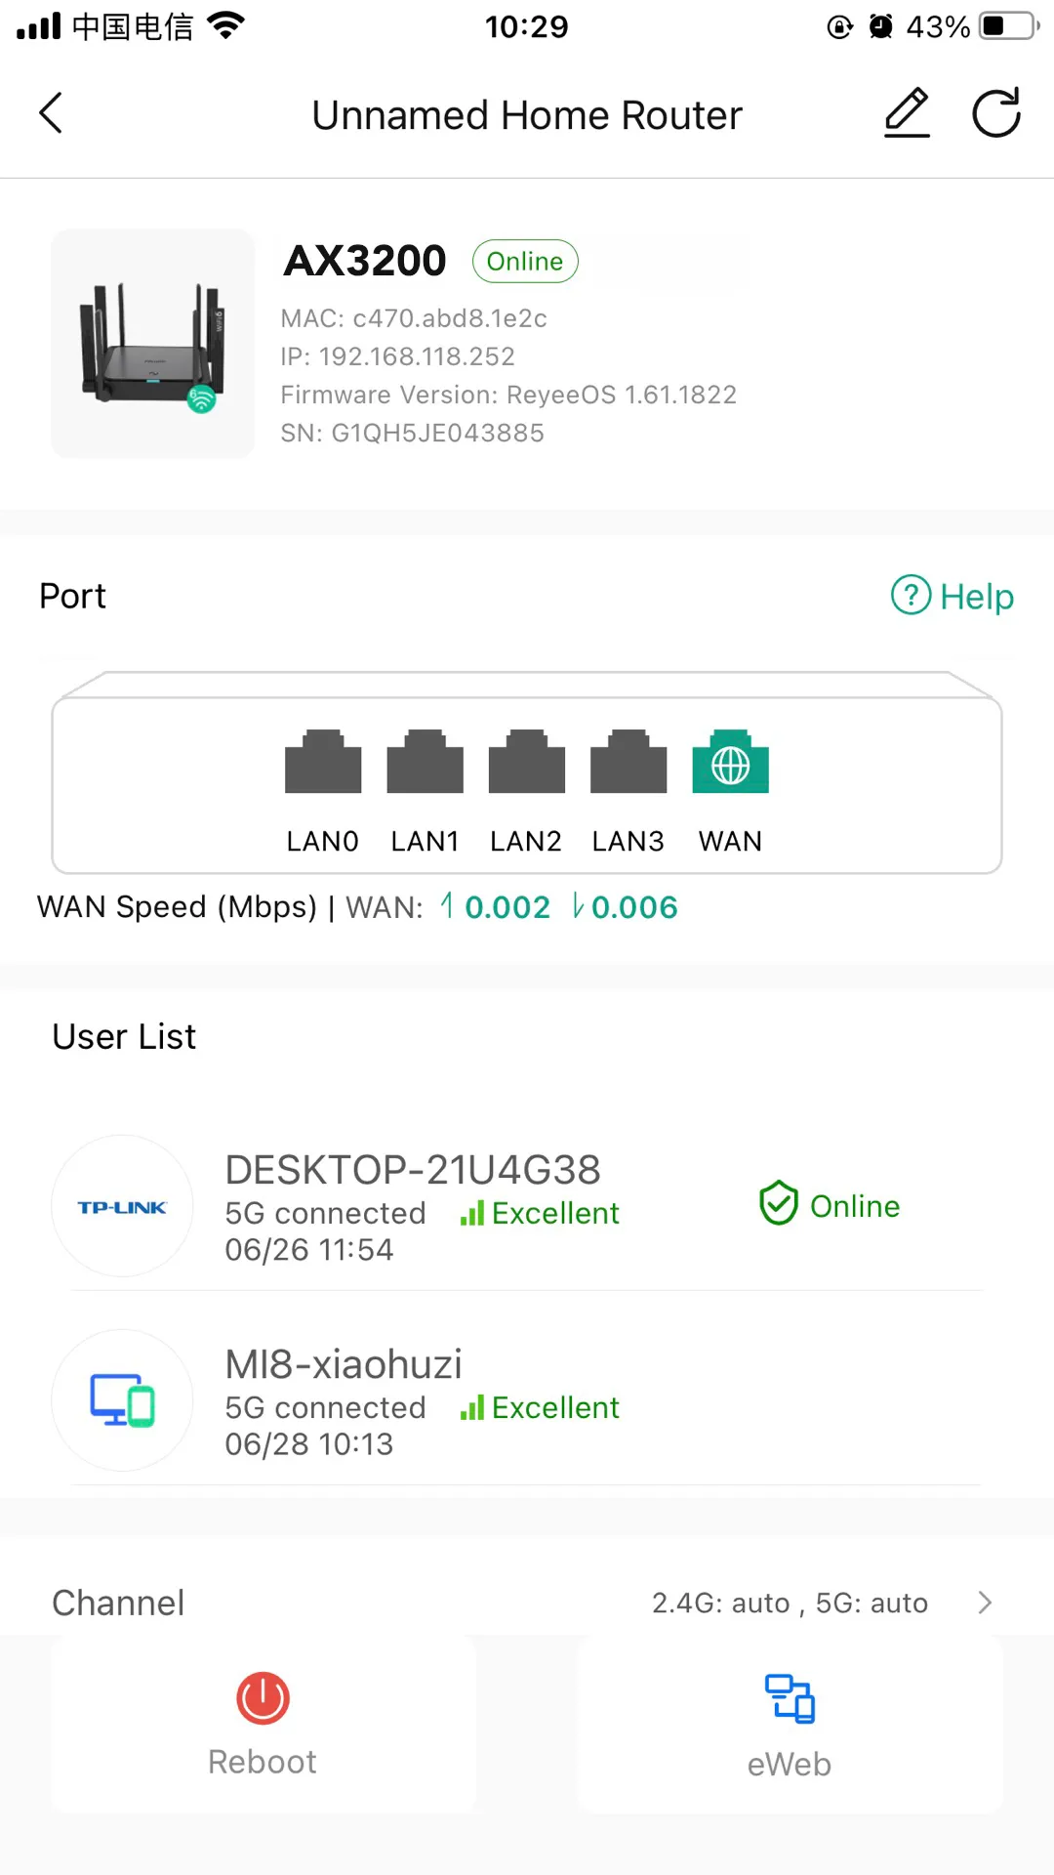This screenshot has width=1054, height=1875.
Task: Select the LAN1 port icon
Action: (x=425, y=762)
